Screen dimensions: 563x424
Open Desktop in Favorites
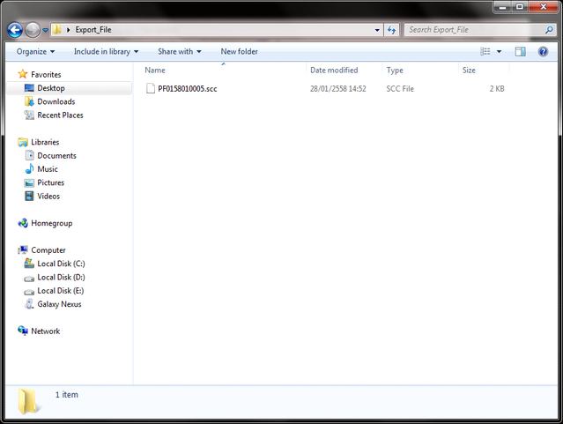[x=51, y=88]
